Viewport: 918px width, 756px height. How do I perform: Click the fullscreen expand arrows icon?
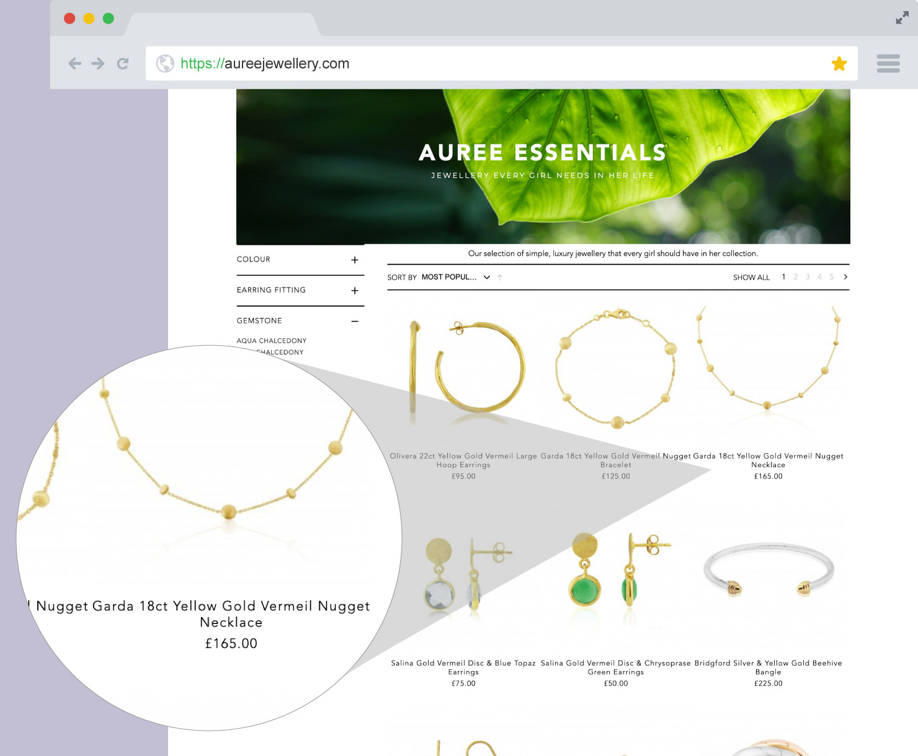(x=902, y=18)
